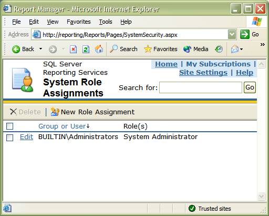269x216 pixels.
Task: Click the Search for input field
Action: (x=201, y=87)
